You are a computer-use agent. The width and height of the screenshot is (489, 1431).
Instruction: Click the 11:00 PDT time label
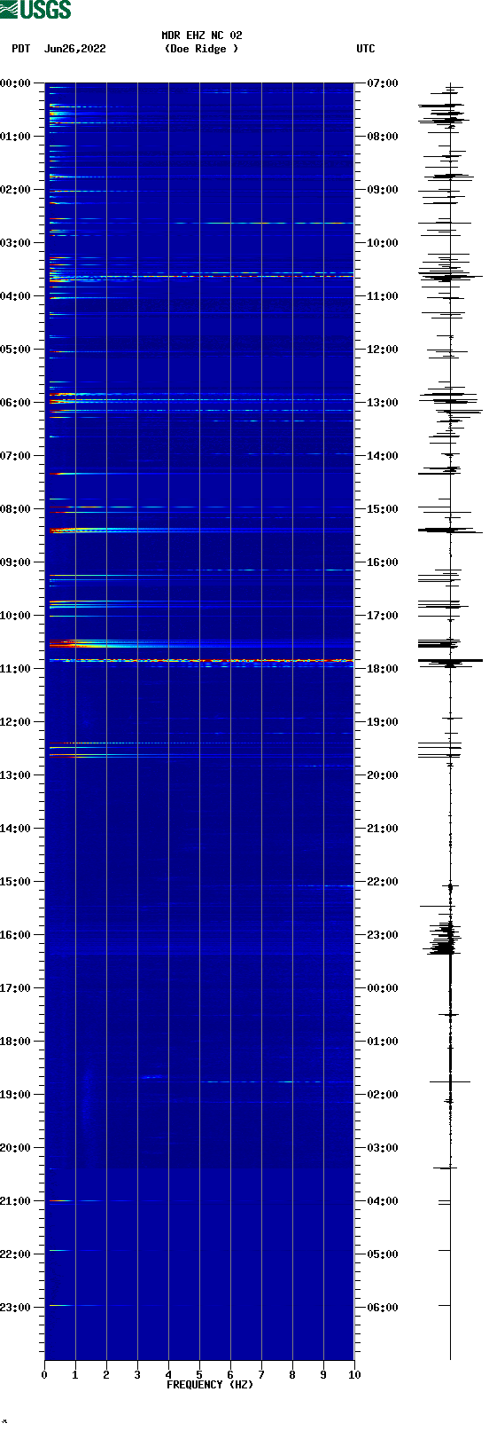16,669
